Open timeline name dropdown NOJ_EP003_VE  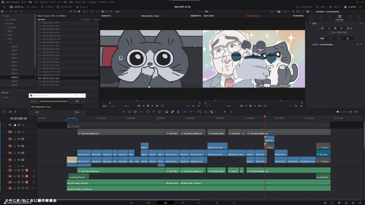(254, 16)
